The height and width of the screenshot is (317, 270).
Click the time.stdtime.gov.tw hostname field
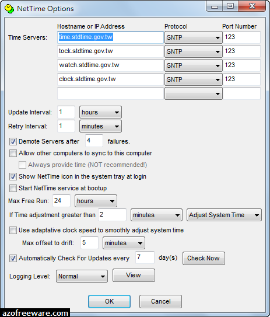(110, 37)
